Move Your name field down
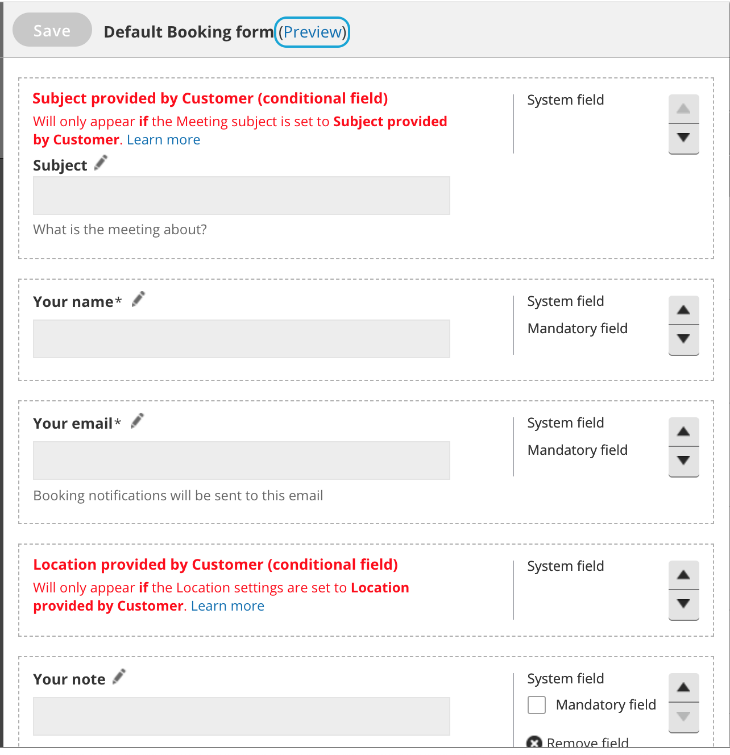This screenshot has width=730, height=755. [x=683, y=339]
